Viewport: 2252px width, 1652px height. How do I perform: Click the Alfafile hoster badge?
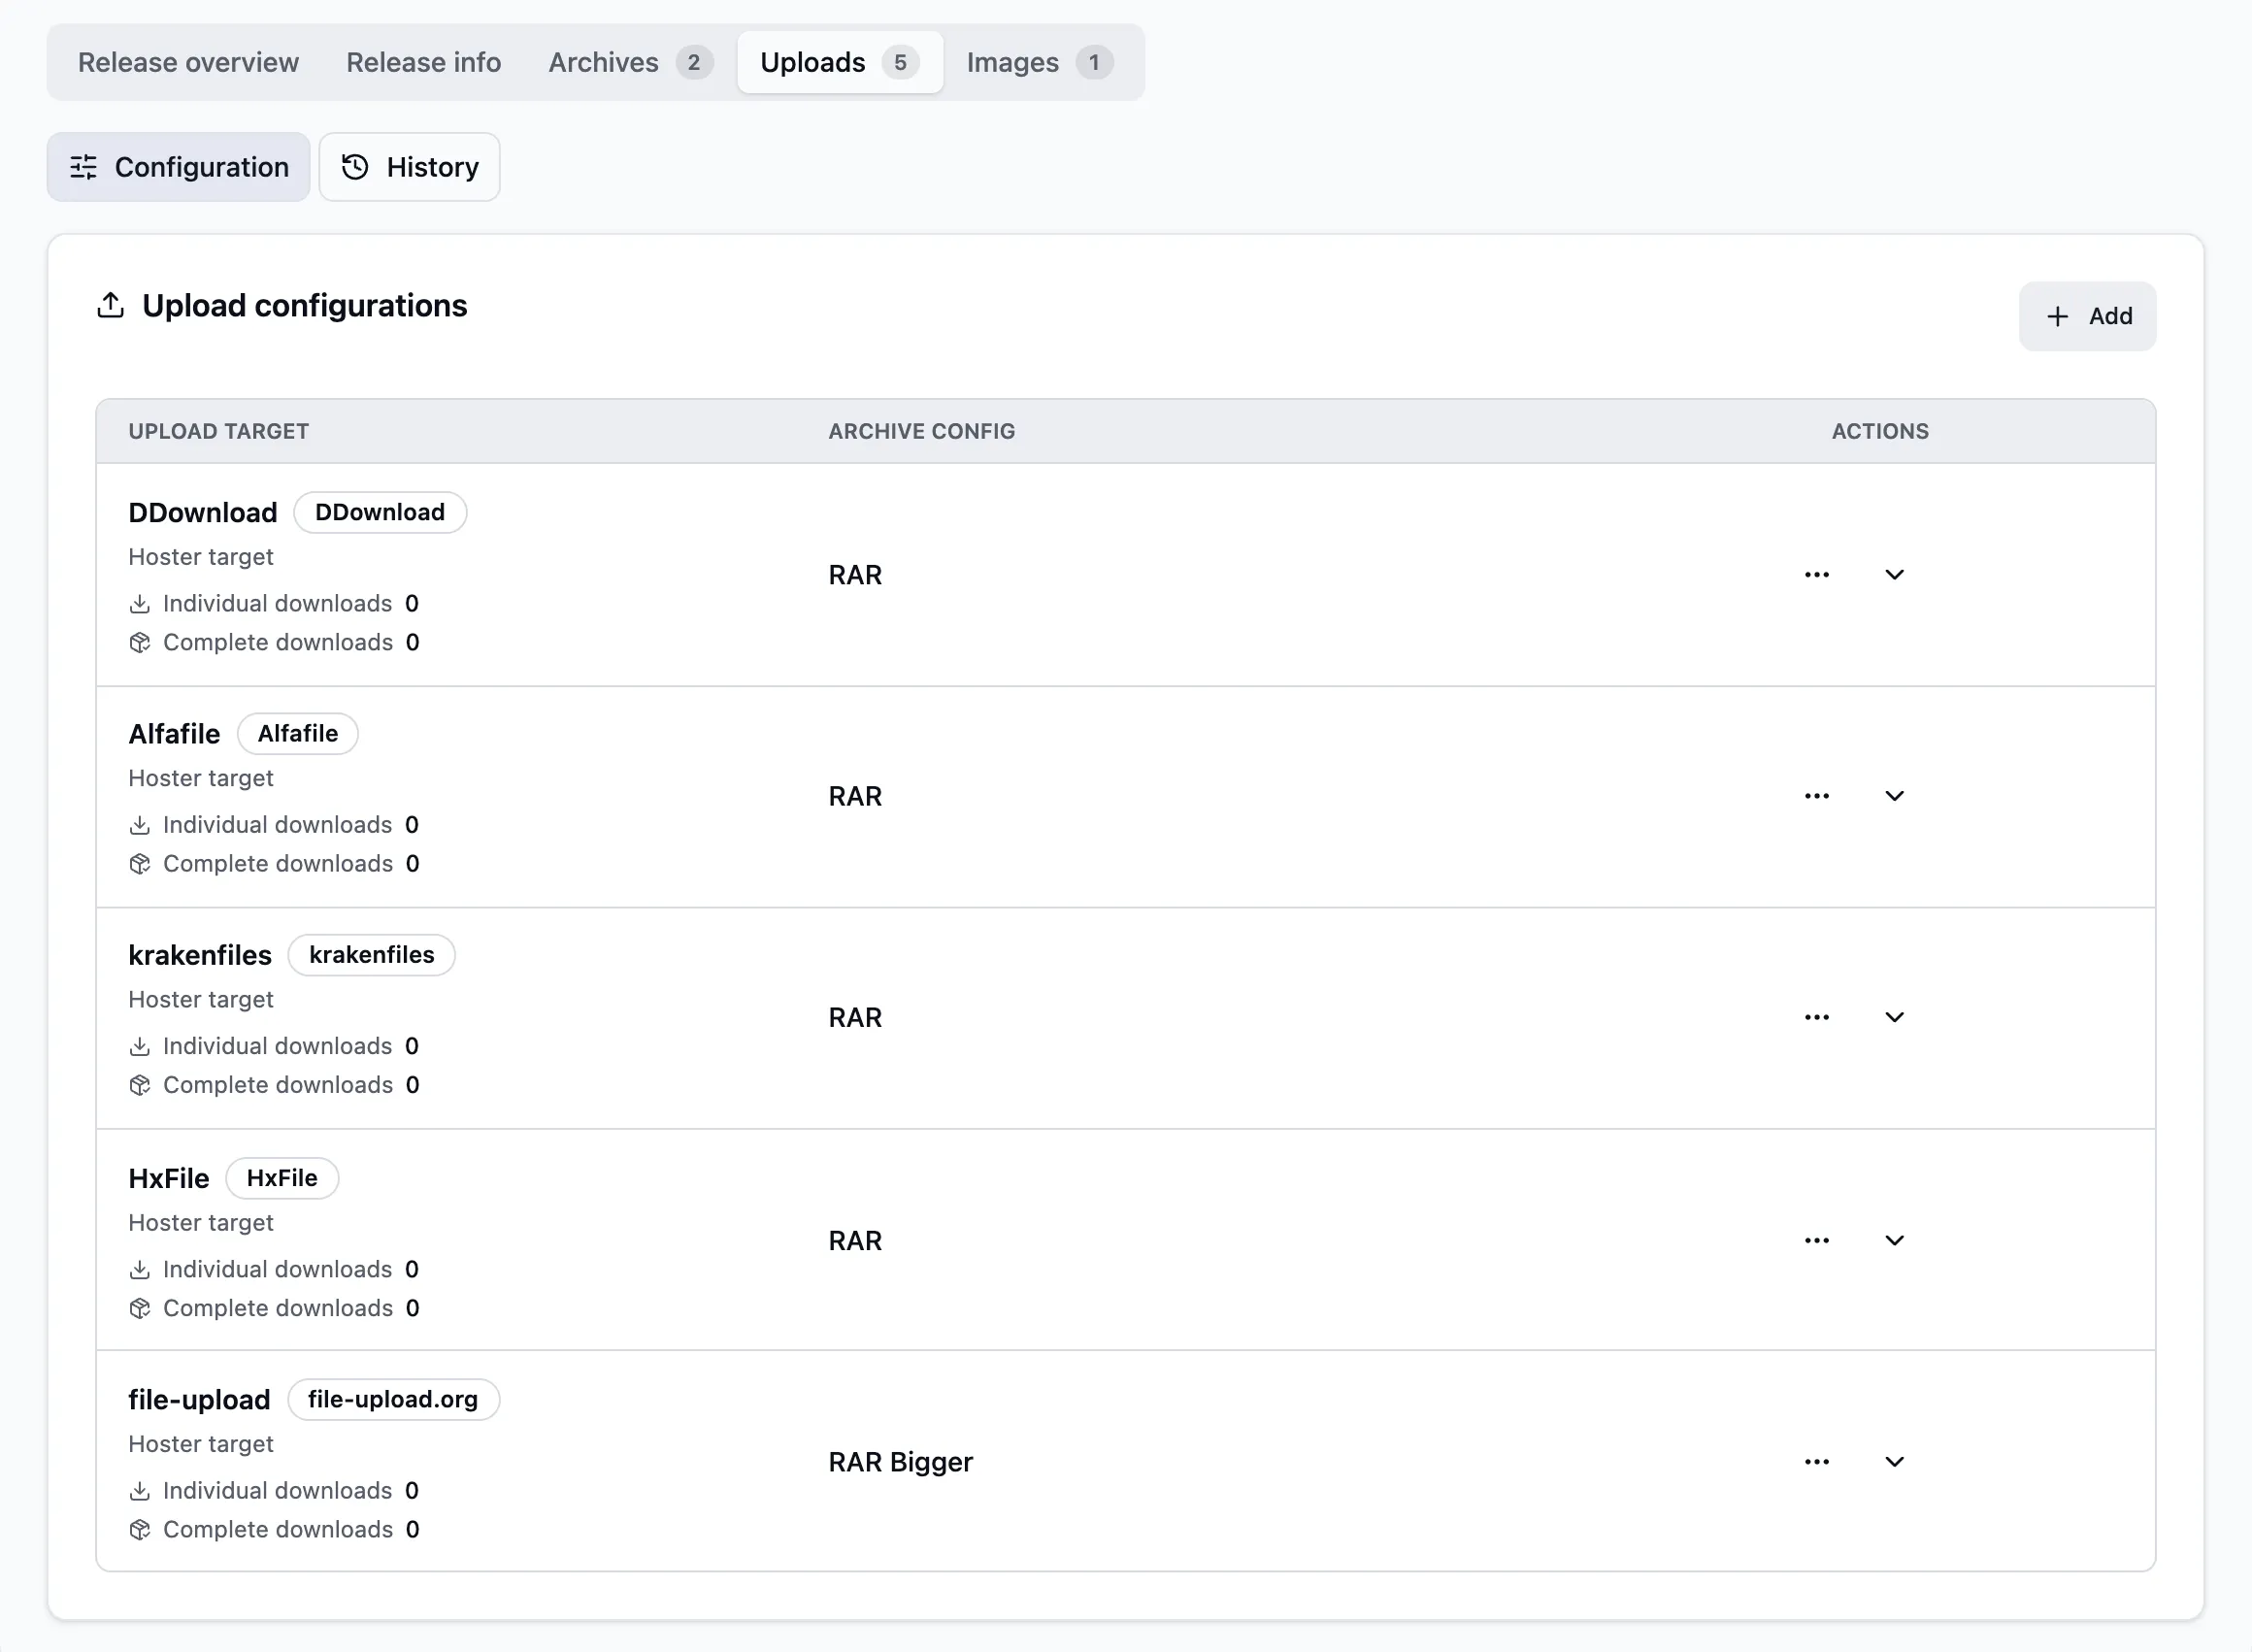pos(298,734)
